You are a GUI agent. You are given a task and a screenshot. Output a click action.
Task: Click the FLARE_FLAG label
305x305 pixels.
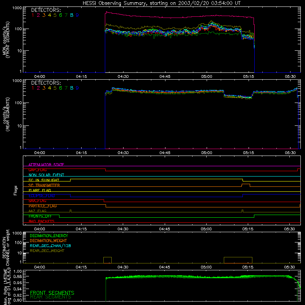[40, 190]
